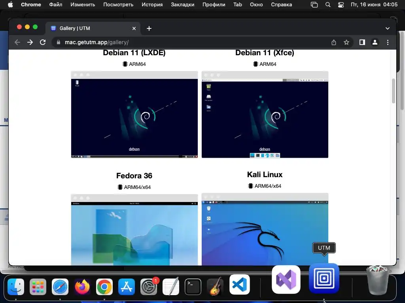Open the Chrome profile menu
This screenshot has width=405, height=303.
coord(375,42)
